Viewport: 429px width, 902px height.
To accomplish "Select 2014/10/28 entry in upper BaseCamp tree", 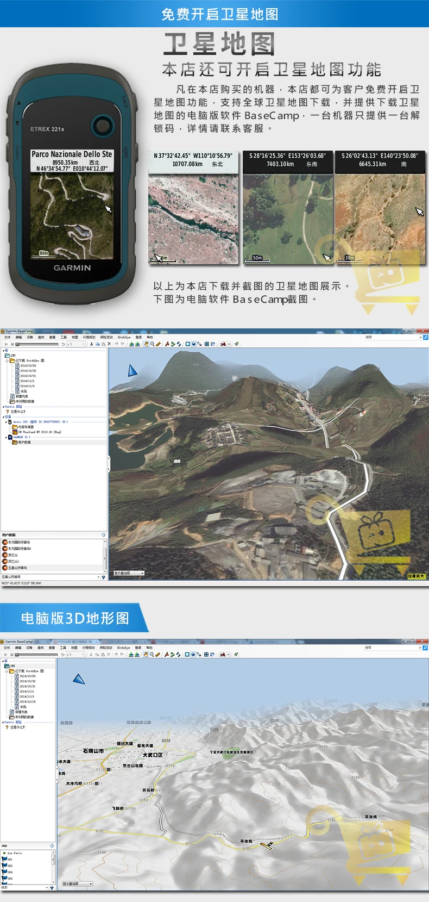I will (x=26, y=366).
